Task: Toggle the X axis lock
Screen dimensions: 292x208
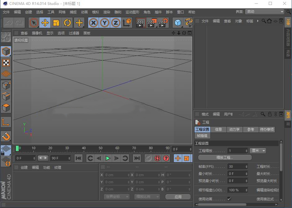Action: click(x=93, y=23)
